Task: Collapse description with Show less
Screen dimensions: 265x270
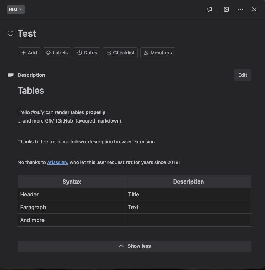Action: point(134,246)
